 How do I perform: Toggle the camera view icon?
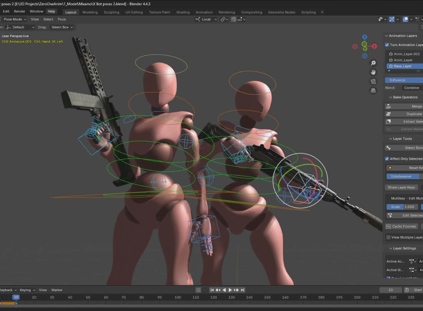click(373, 82)
